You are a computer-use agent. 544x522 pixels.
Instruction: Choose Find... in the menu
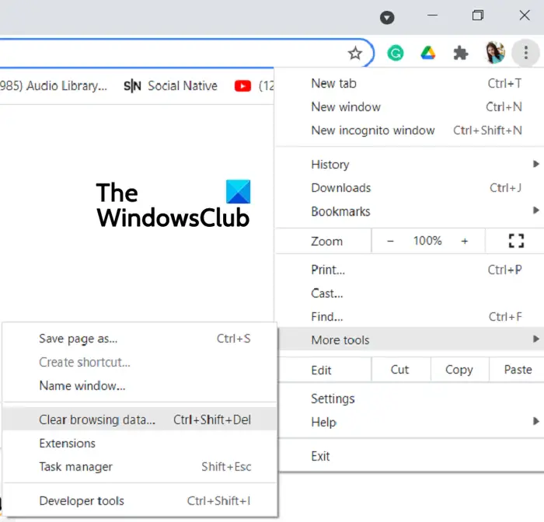410,317
